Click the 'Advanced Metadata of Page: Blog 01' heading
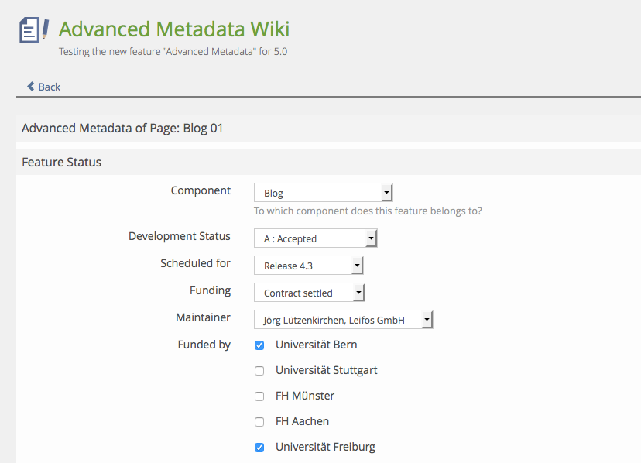 coord(122,129)
